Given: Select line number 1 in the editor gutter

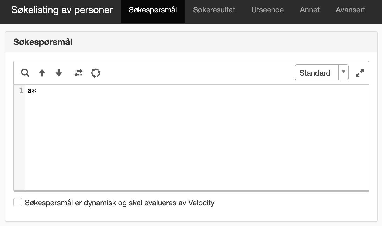Looking at the screenshot, I should (x=21, y=90).
